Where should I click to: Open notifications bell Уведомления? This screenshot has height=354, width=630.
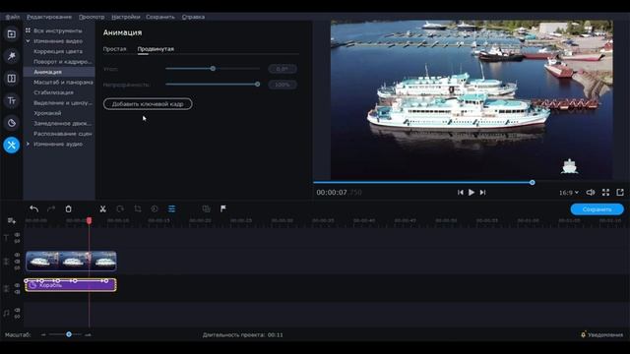(601, 334)
